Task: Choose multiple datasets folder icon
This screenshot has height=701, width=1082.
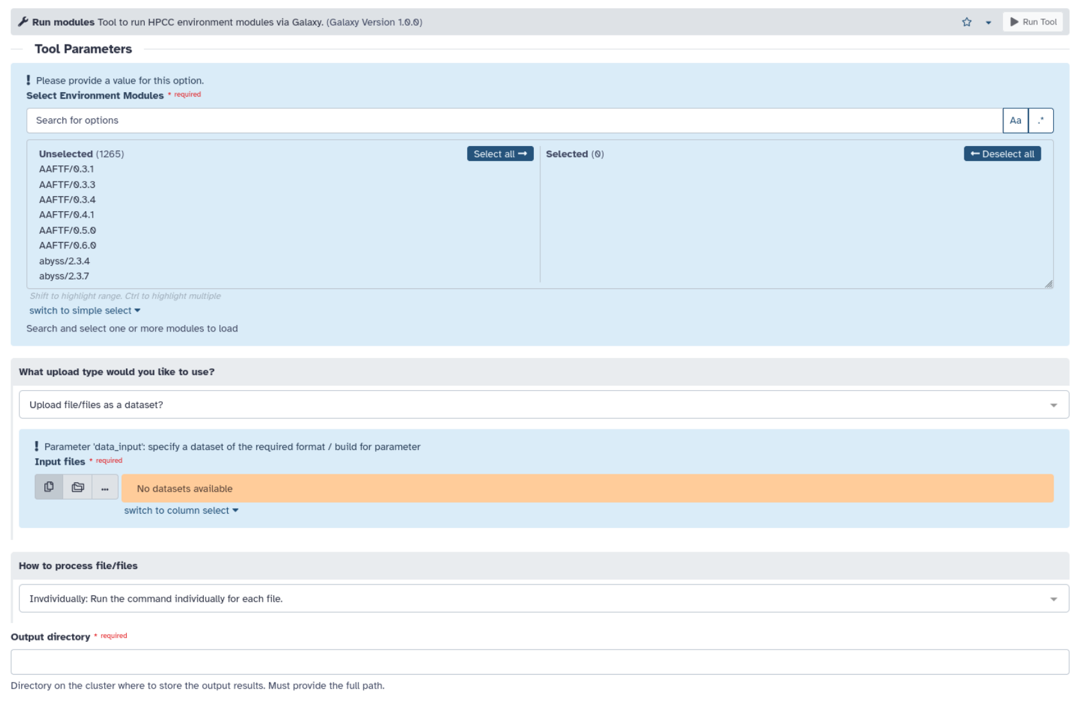Action: pos(78,487)
